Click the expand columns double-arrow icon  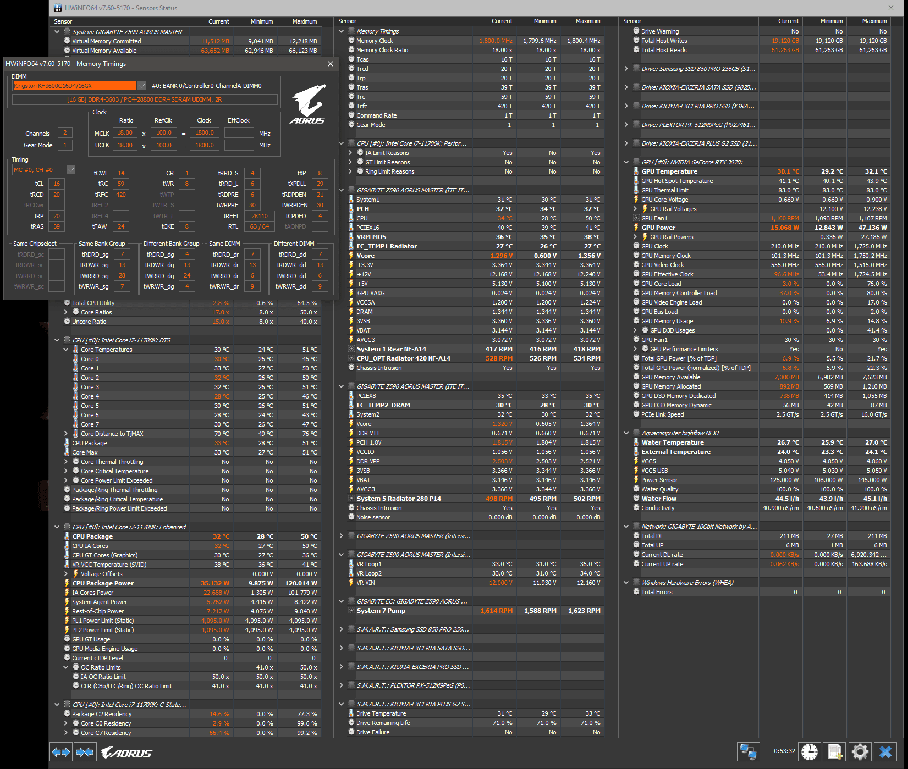coord(61,752)
